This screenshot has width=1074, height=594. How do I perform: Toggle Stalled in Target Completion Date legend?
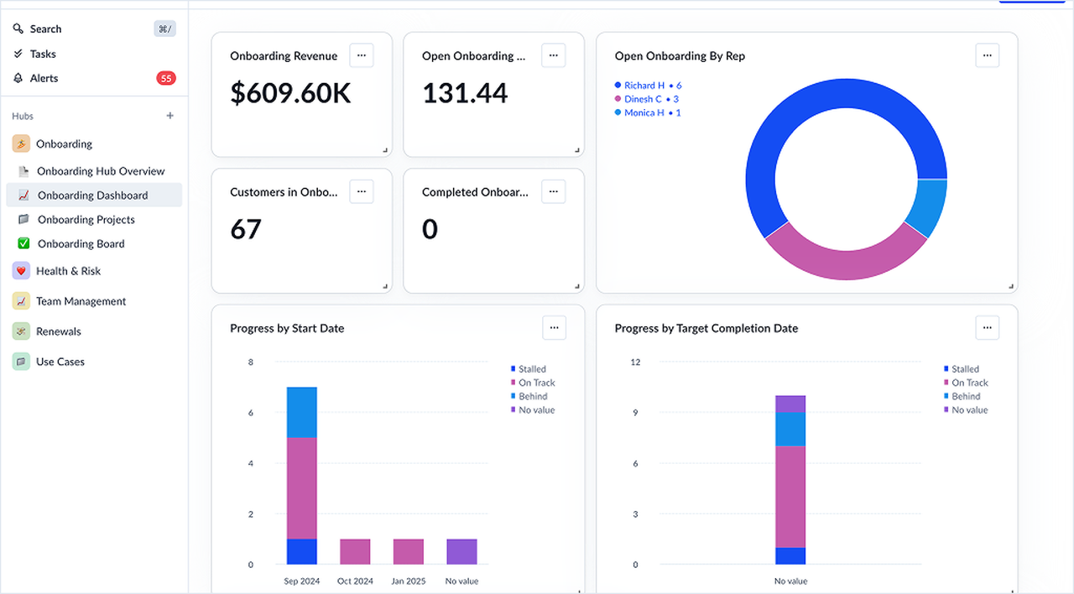pyautogui.click(x=962, y=369)
